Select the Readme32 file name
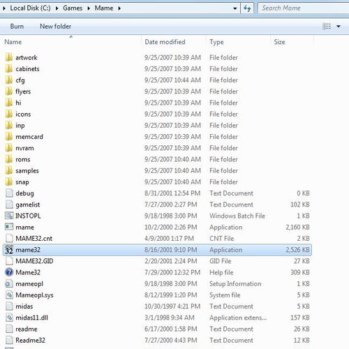Image resolution: width=349 pixels, height=349 pixels. click(30, 340)
